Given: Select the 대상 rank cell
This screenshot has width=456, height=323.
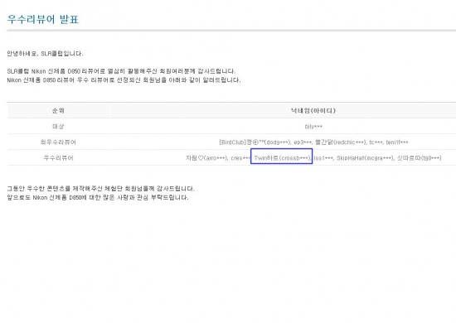Looking at the screenshot, I should [x=58, y=127].
